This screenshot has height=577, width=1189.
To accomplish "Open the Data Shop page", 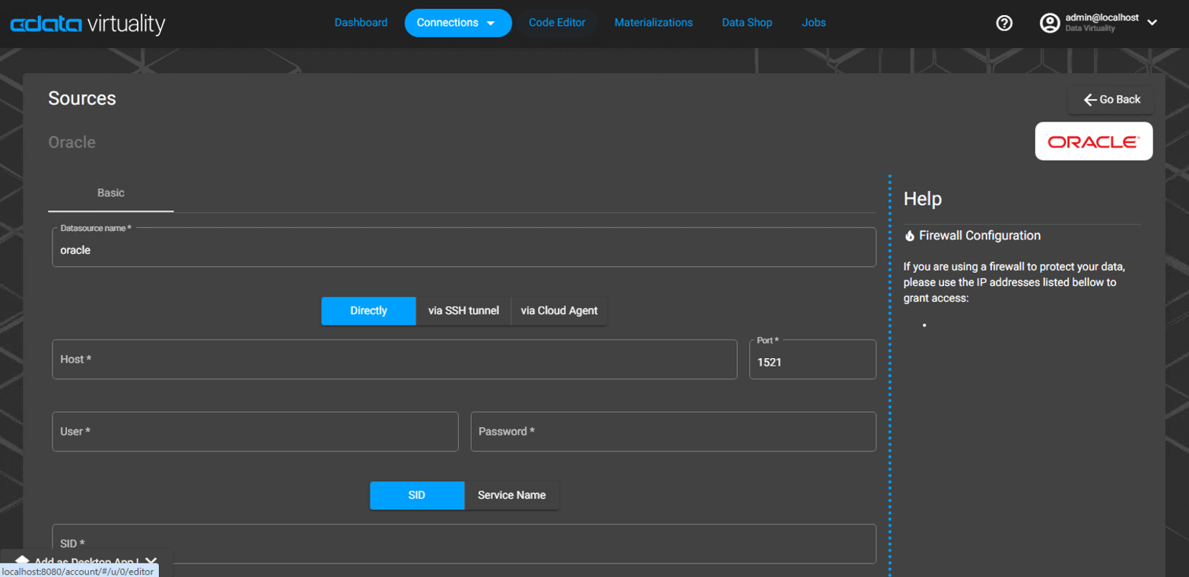I will (x=746, y=23).
